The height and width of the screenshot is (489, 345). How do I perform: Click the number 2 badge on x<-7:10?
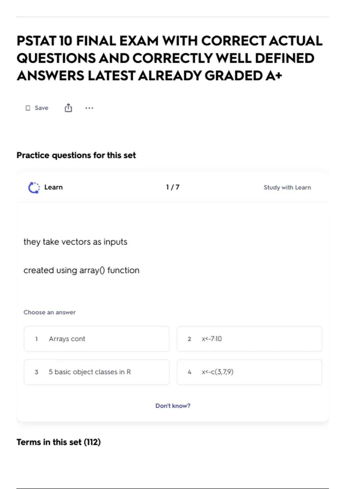tap(189, 339)
